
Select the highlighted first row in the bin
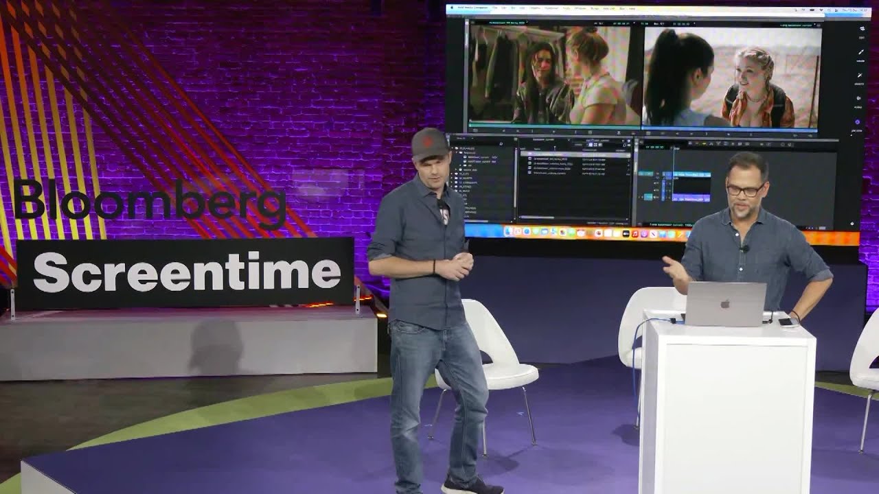point(575,154)
